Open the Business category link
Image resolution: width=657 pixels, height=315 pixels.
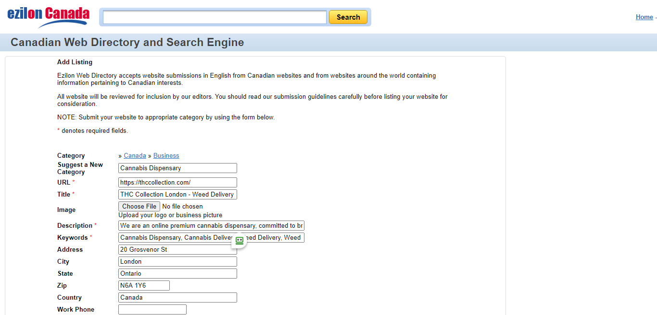click(166, 156)
